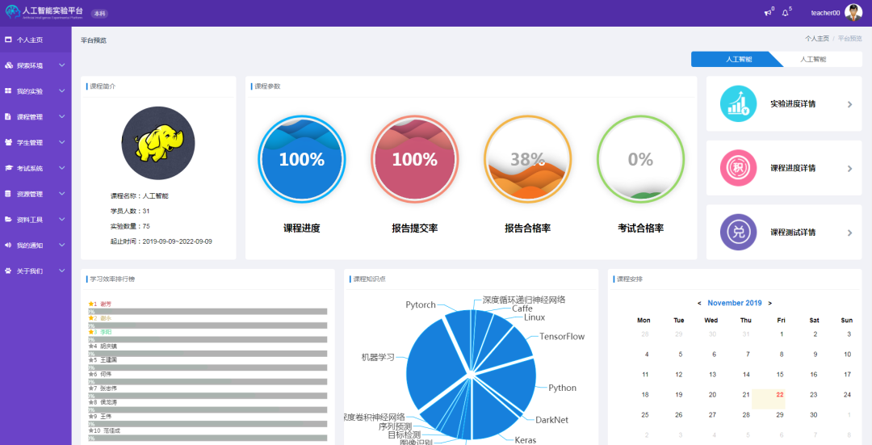The width and height of the screenshot is (872, 445).
Task: Click the pink 课程进度详情 circular icon
Action: coord(738,168)
